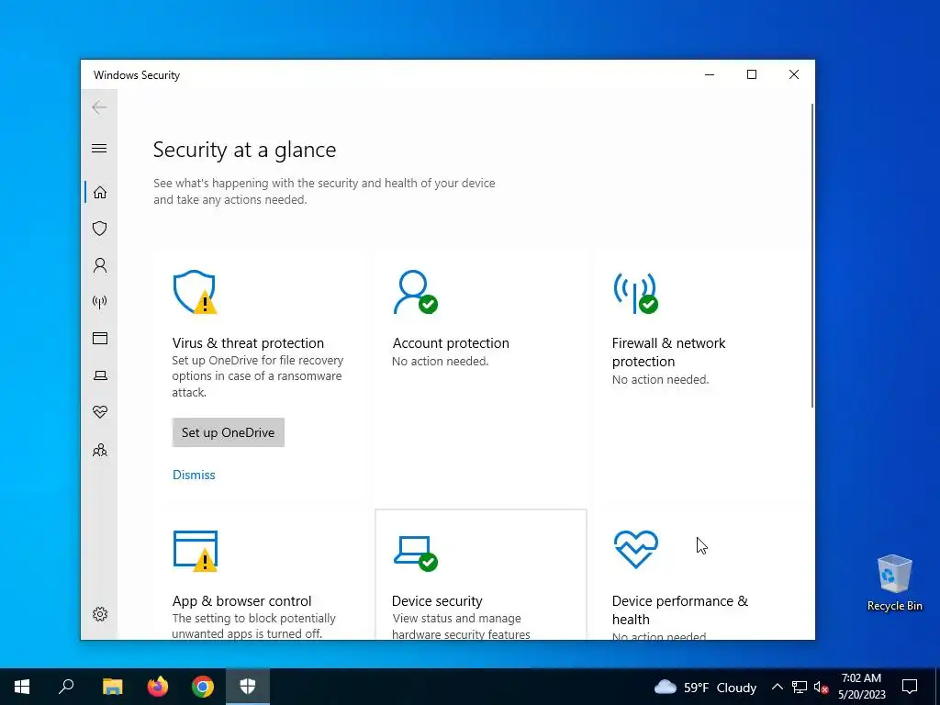Click the muted volume tray icon
The width and height of the screenshot is (940, 705).
(x=821, y=687)
